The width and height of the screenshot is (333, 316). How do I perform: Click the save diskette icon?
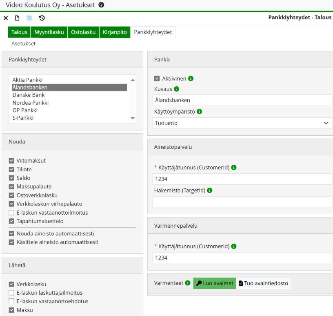pos(29,18)
